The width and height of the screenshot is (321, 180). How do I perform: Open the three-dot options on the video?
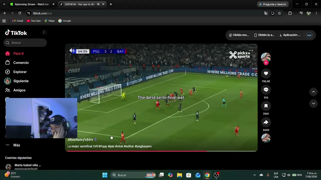coord(251,50)
